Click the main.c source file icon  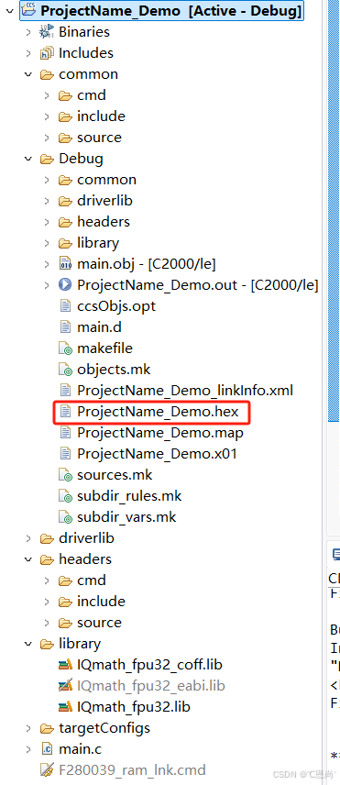pos(47,749)
